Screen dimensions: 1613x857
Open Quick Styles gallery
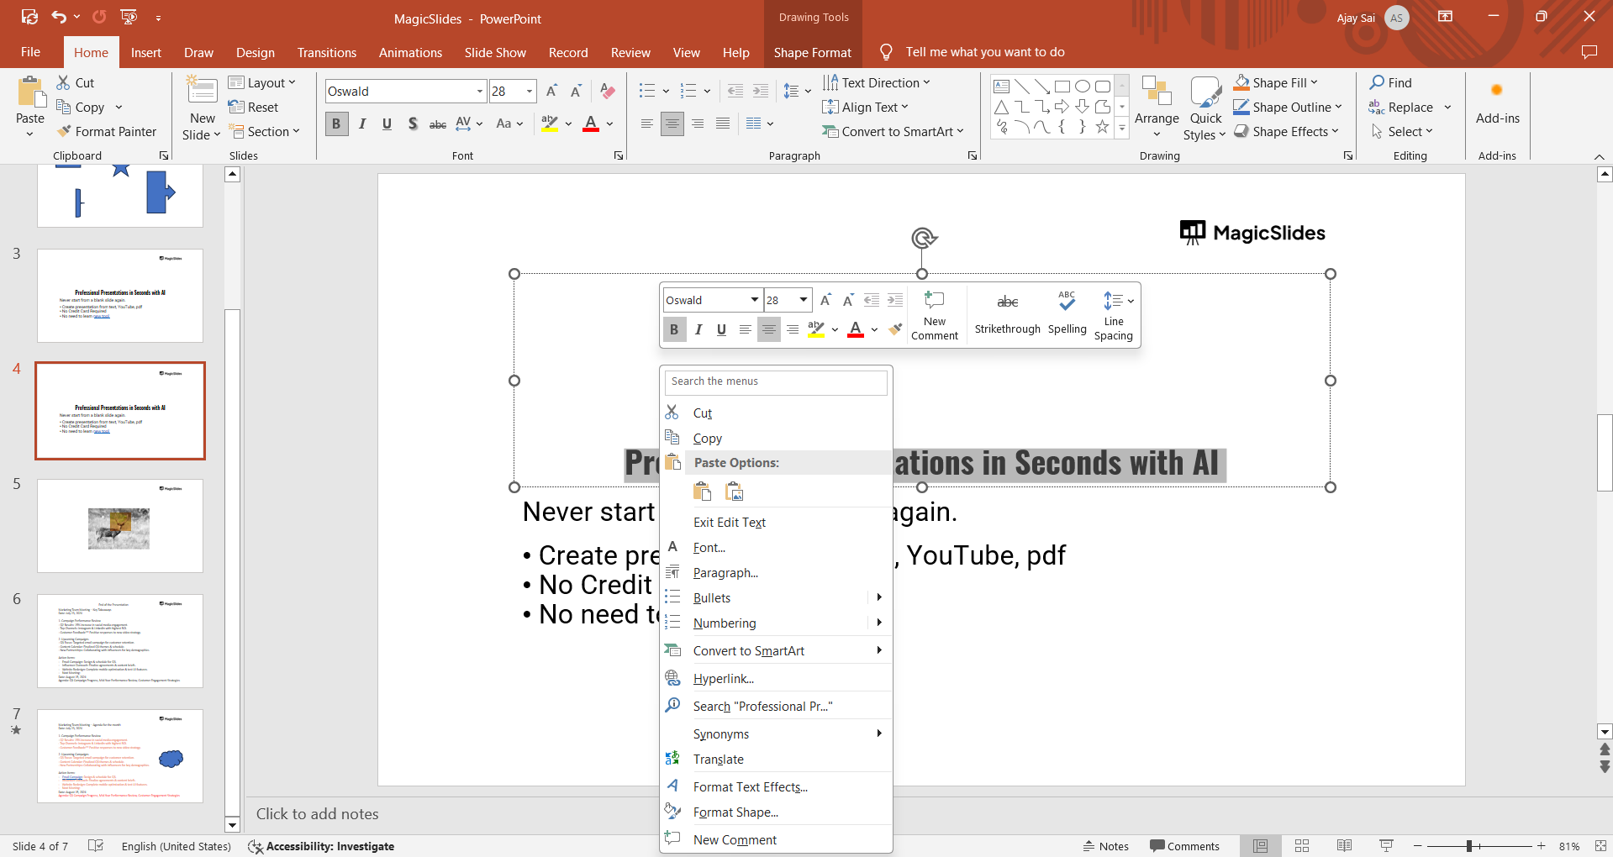(1205, 108)
